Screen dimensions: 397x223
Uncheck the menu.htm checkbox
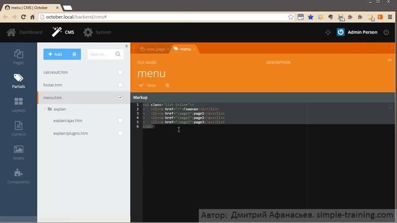coord(120,97)
